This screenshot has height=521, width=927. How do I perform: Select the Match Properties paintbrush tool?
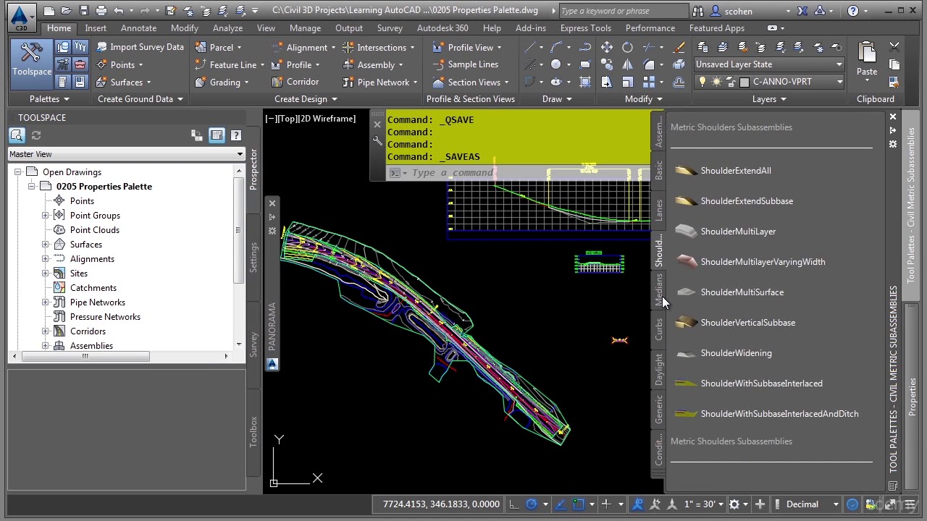(679, 48)
